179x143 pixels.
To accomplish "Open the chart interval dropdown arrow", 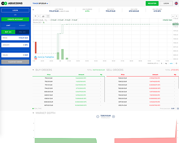I will pyautogui.click(x=39, y=16).
